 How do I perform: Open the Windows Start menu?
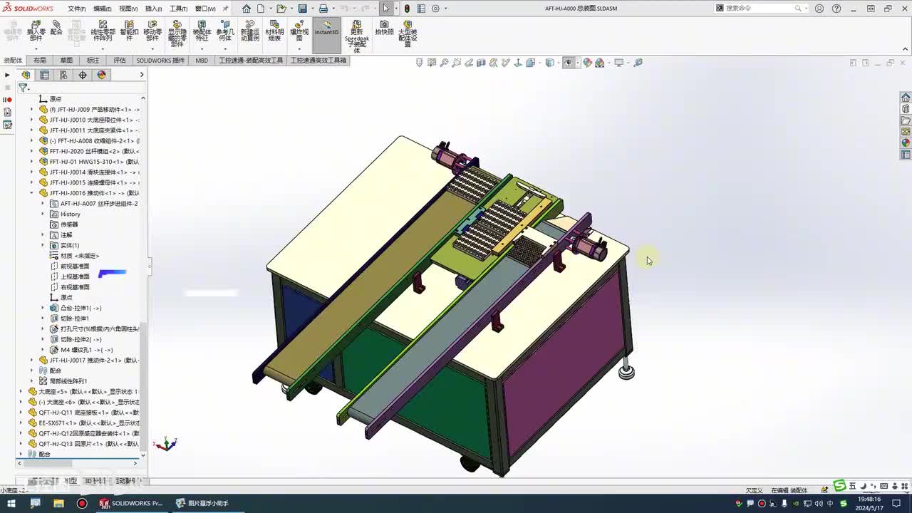point(11,503)
